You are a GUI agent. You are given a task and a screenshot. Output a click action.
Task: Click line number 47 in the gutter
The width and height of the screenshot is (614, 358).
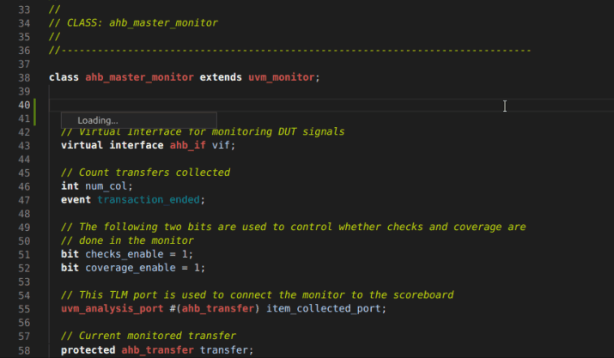(24, 199)
